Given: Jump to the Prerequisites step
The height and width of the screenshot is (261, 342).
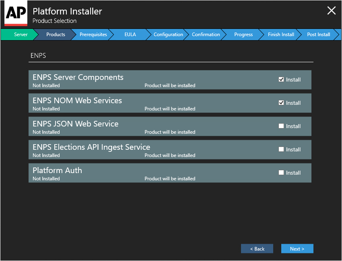Looking at the screenshot, I should [93, 35].
